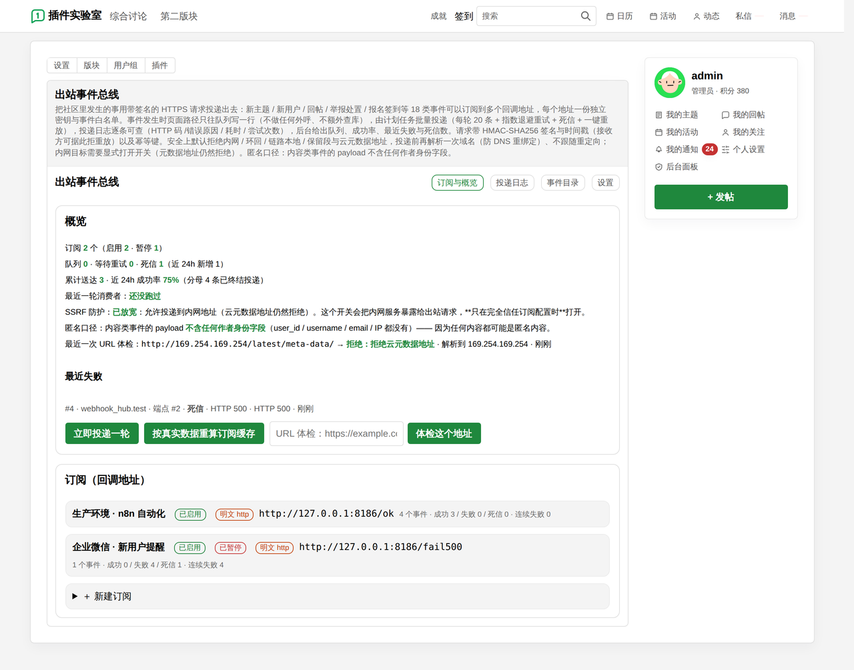Open 活动 in the top navigation

click(x=663, y=16)
